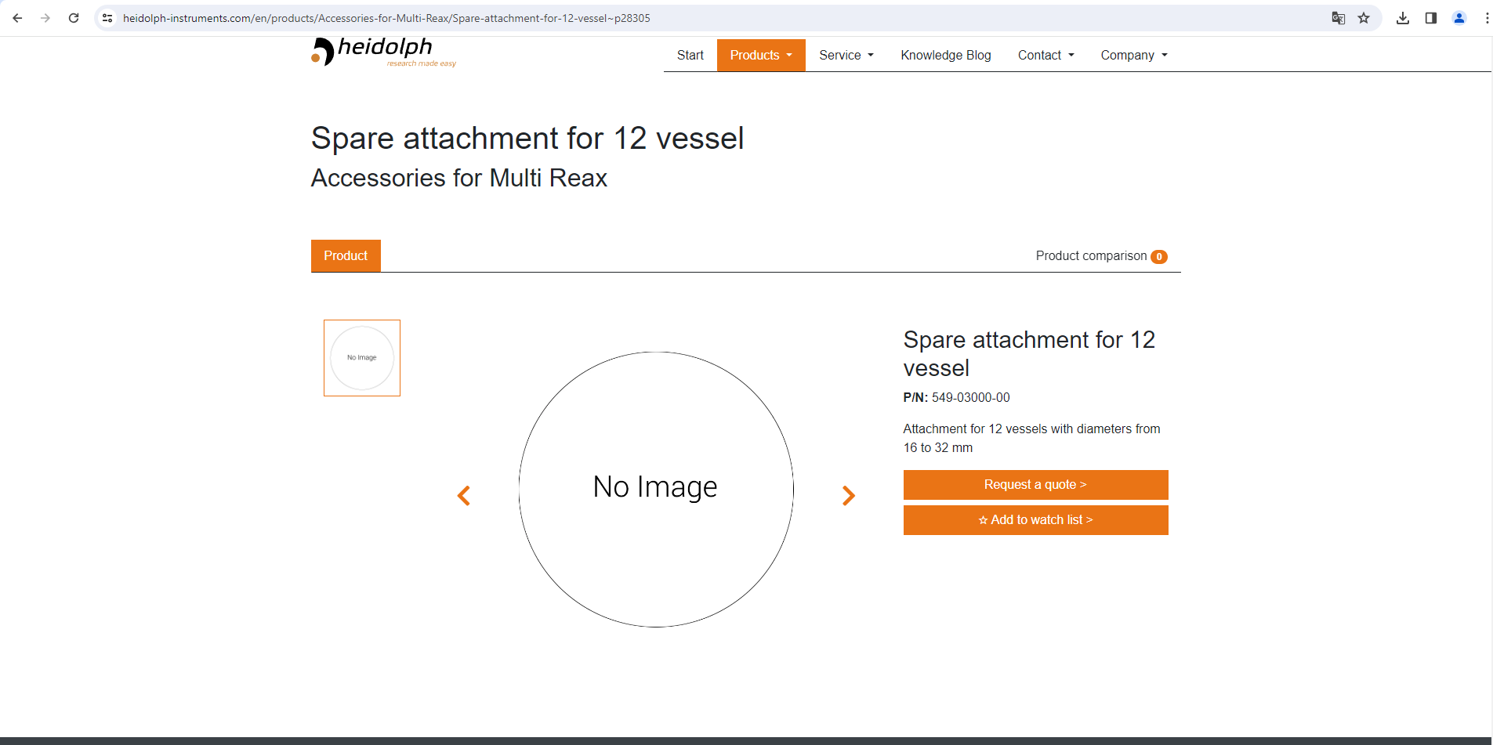Click the vessel diameter description text
This screenshot has width=1493, height=745.
pos(1031,439)
